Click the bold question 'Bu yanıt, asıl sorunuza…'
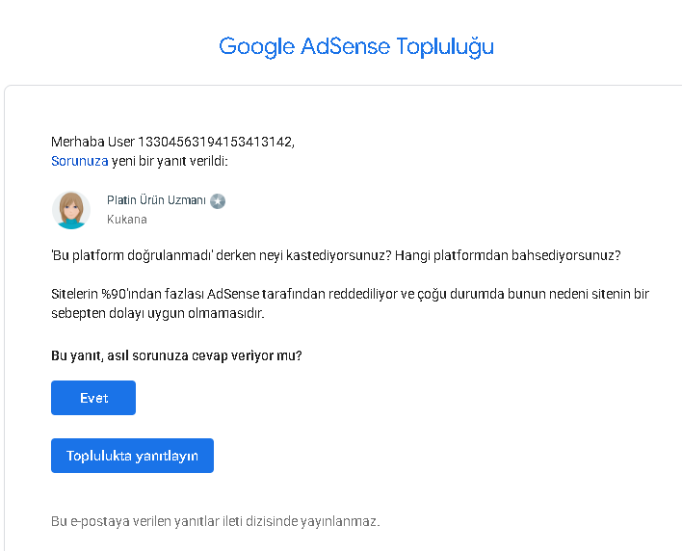This screenshot has height=551, width=682. click(176, 355)
